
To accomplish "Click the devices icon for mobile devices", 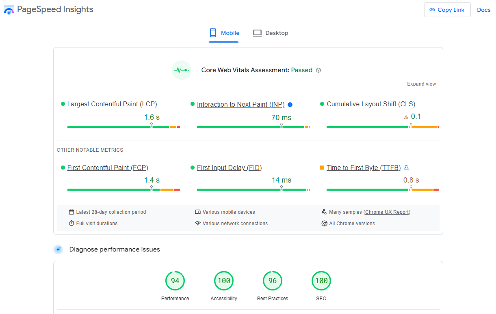I will coord(198,212).
